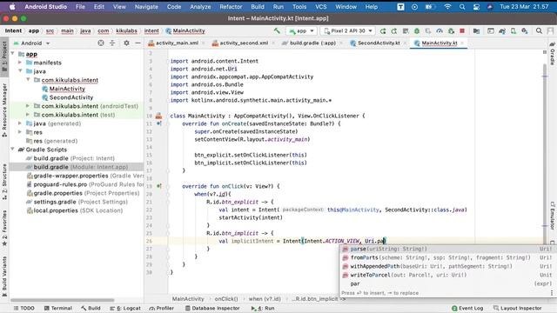Click the MainActivity breadcrumb in navigation bar
The image size is (557, 313).
[x=185, y=31]
